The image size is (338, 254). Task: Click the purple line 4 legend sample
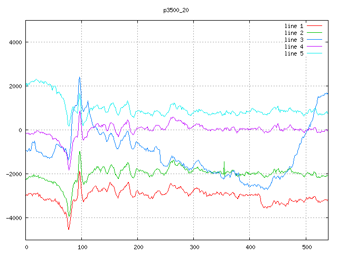[314, 47]
